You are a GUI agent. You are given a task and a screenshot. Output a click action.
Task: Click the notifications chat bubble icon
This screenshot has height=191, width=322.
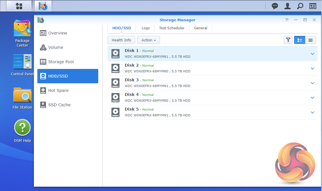pyautogui.click(x=275, y=6)
